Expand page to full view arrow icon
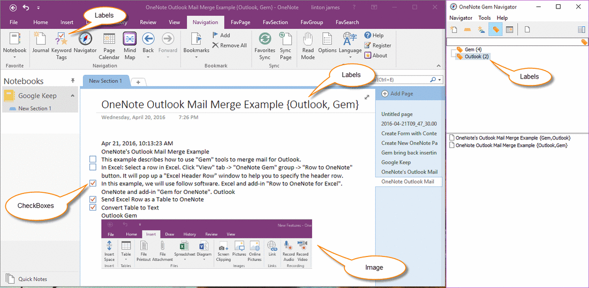Viewport: 589px width, 288px height. click(x=367, y=97)
